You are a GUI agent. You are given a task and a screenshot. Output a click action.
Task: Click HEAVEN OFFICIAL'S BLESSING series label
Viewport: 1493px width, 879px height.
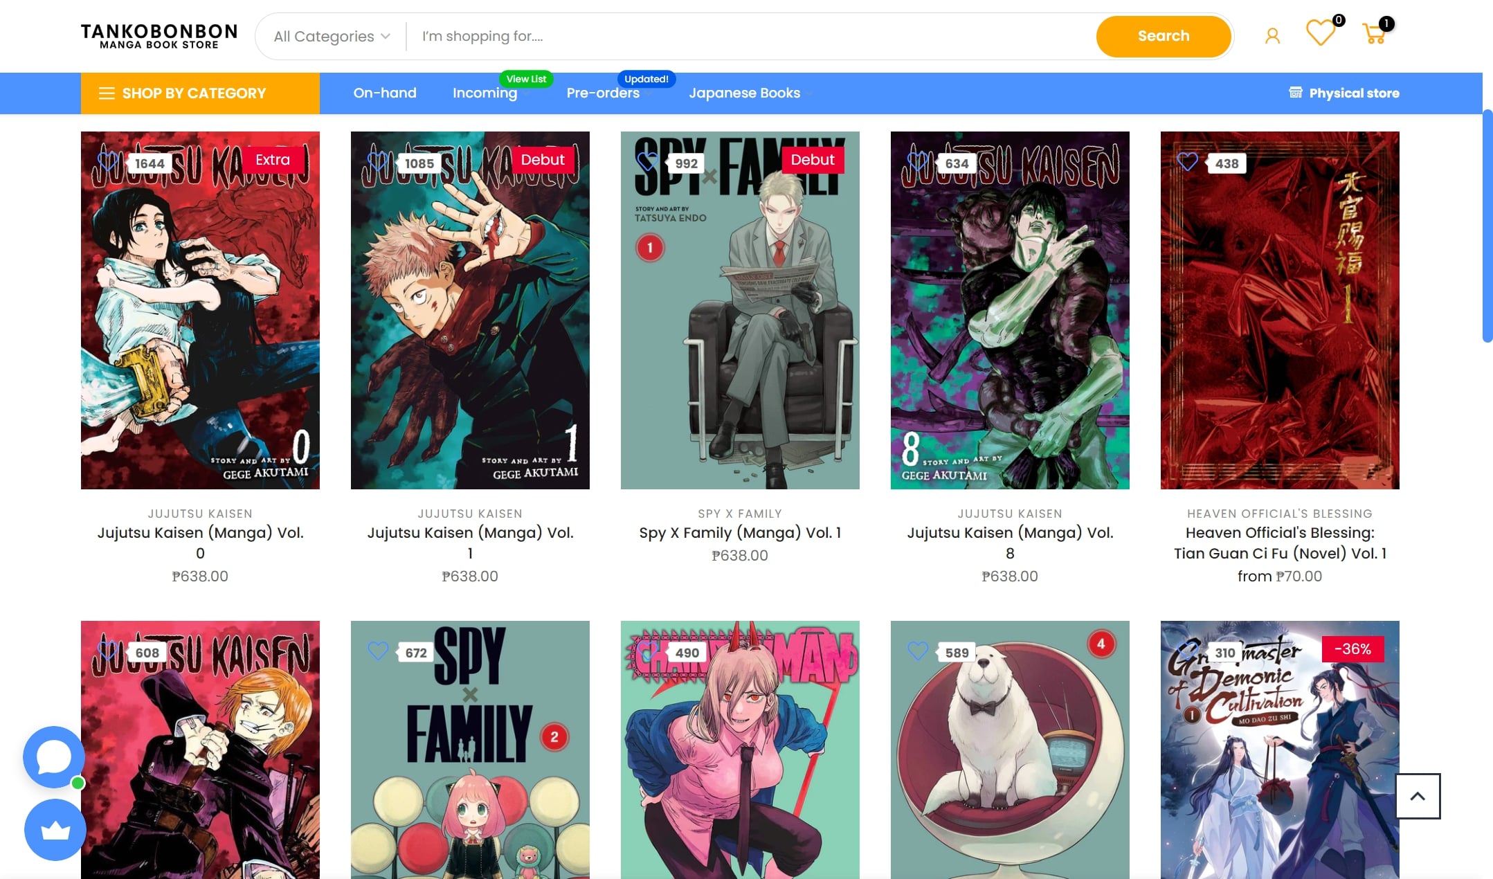[1280, 514]
